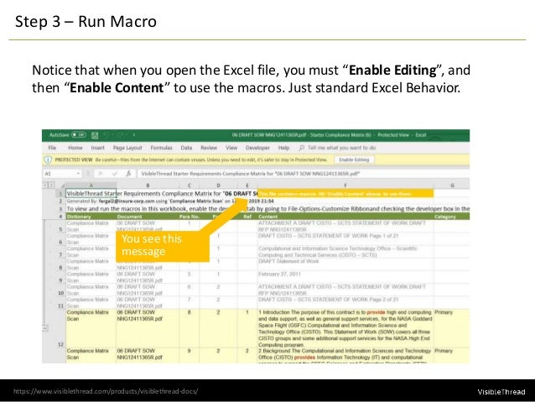
Task: Click the '2 Background' content cell
Action: pyautogui.click(x=345, y=356)
